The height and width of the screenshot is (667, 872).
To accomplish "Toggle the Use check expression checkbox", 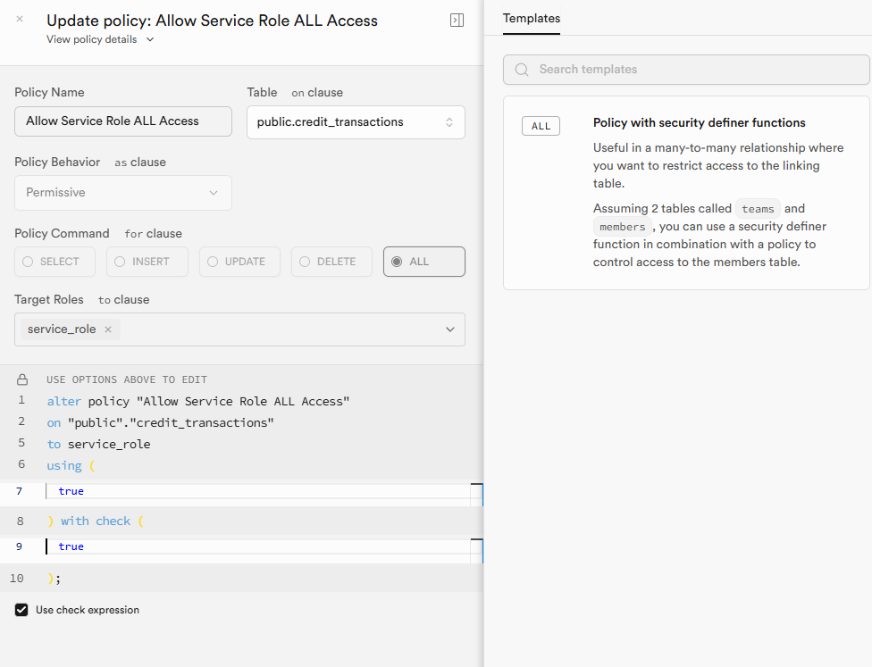I will point(21,610).
